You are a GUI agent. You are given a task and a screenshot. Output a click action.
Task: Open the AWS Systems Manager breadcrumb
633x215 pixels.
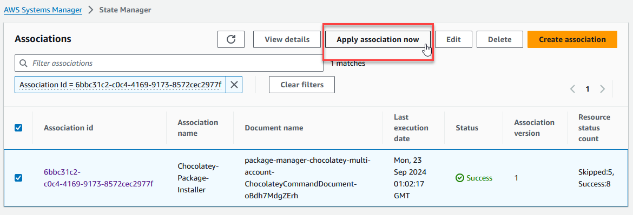coord(43,10)
